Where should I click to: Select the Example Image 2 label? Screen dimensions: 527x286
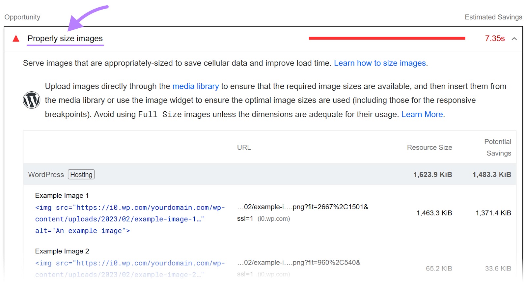[x=62, y=251]
